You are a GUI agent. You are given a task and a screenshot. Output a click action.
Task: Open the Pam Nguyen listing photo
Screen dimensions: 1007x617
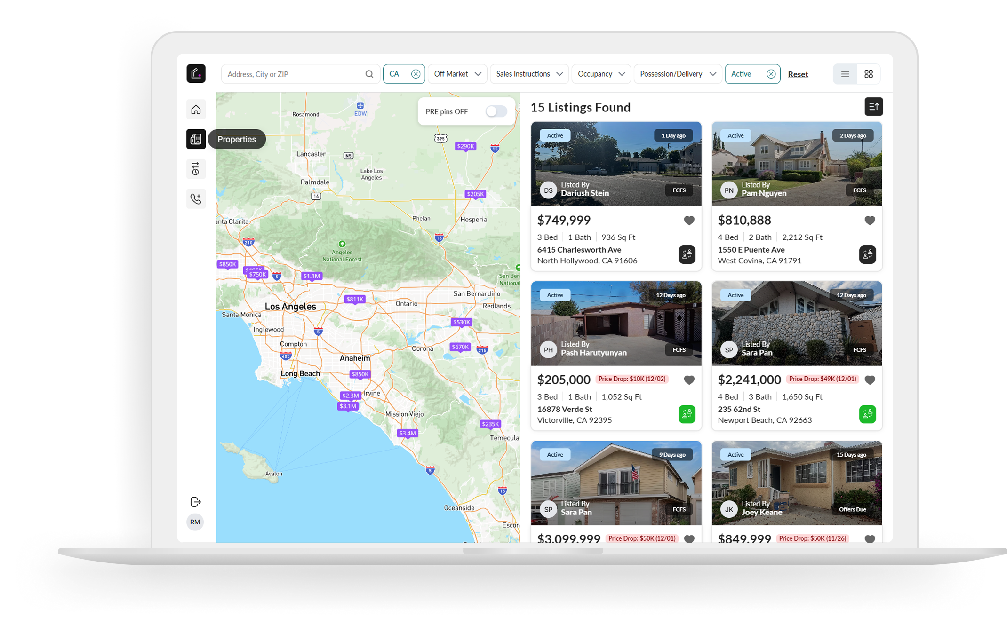tap(797, 164)
